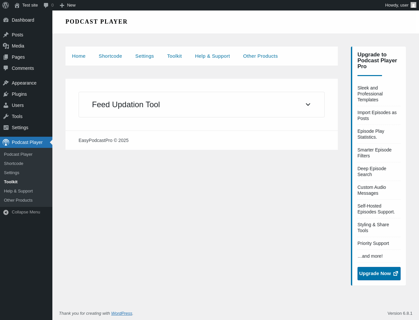Image resolution: width=419 pixels, height=320 pixels.
Task: Click Collapse Menu label
Action: click(26, 212)
